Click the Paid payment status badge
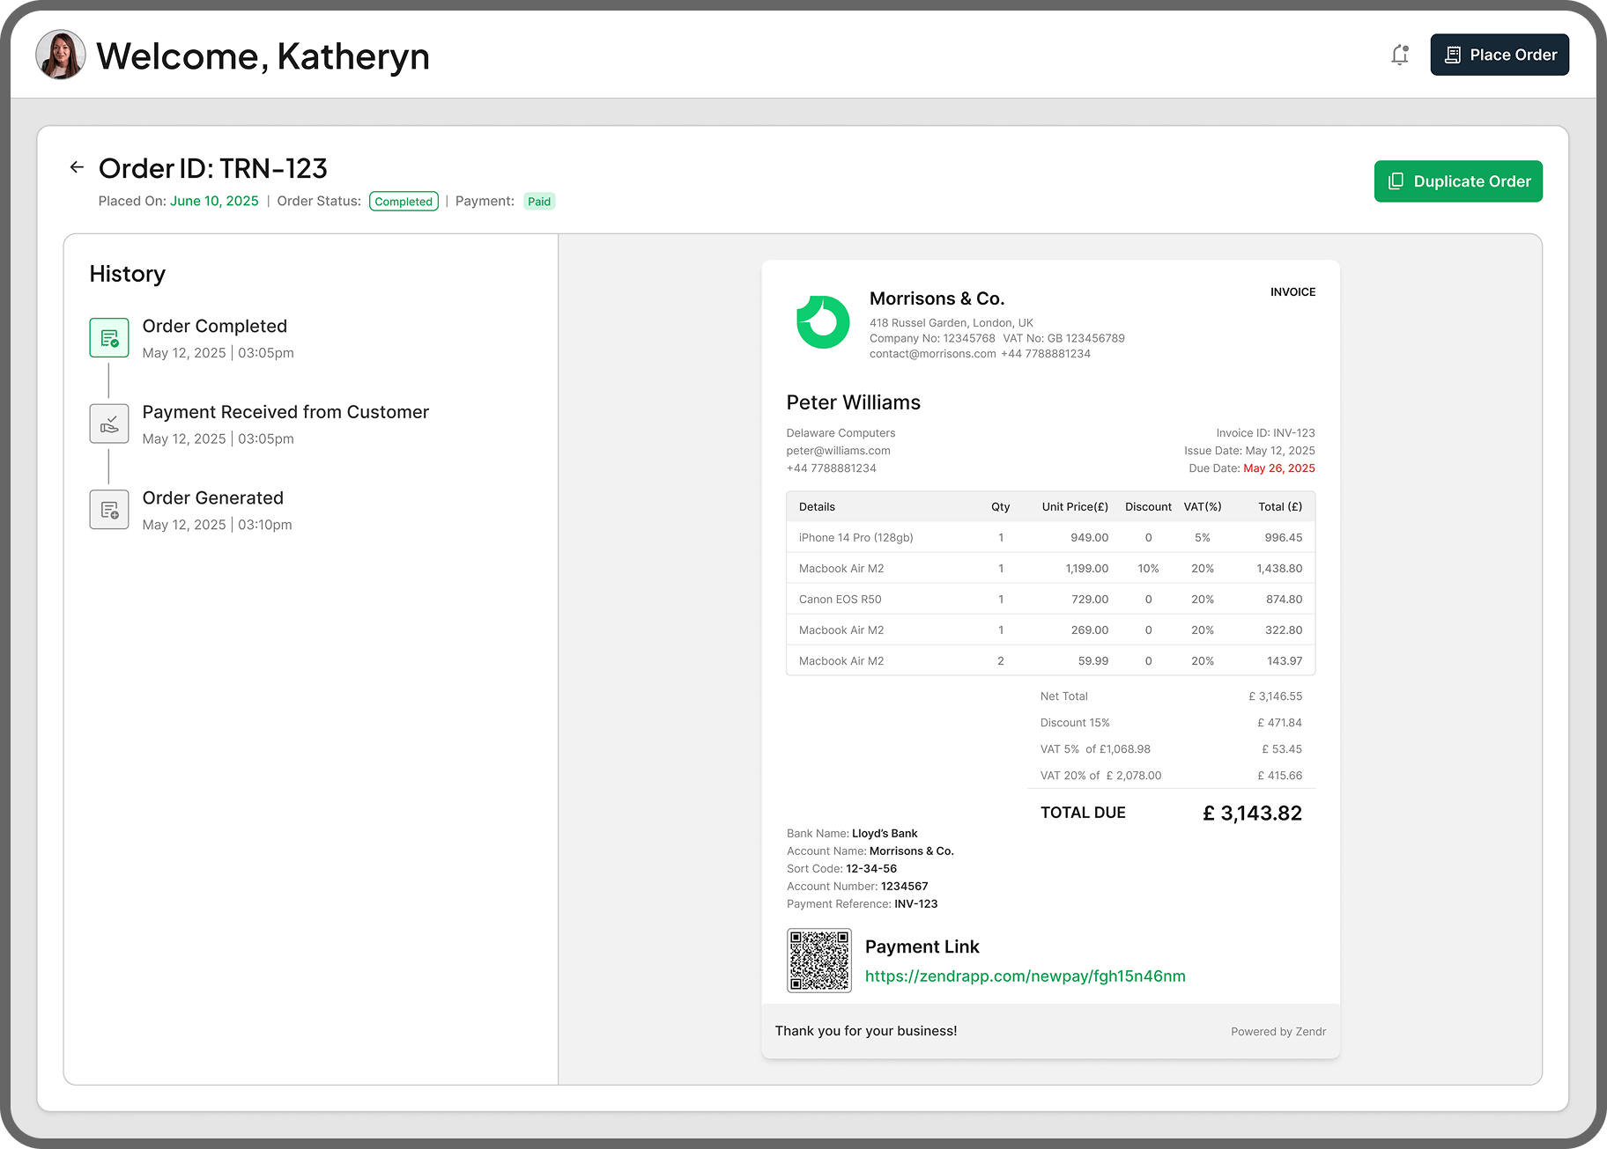The width and height of the screenshot is (1607, 1149). pyautogui.click(x=539, y=201)
